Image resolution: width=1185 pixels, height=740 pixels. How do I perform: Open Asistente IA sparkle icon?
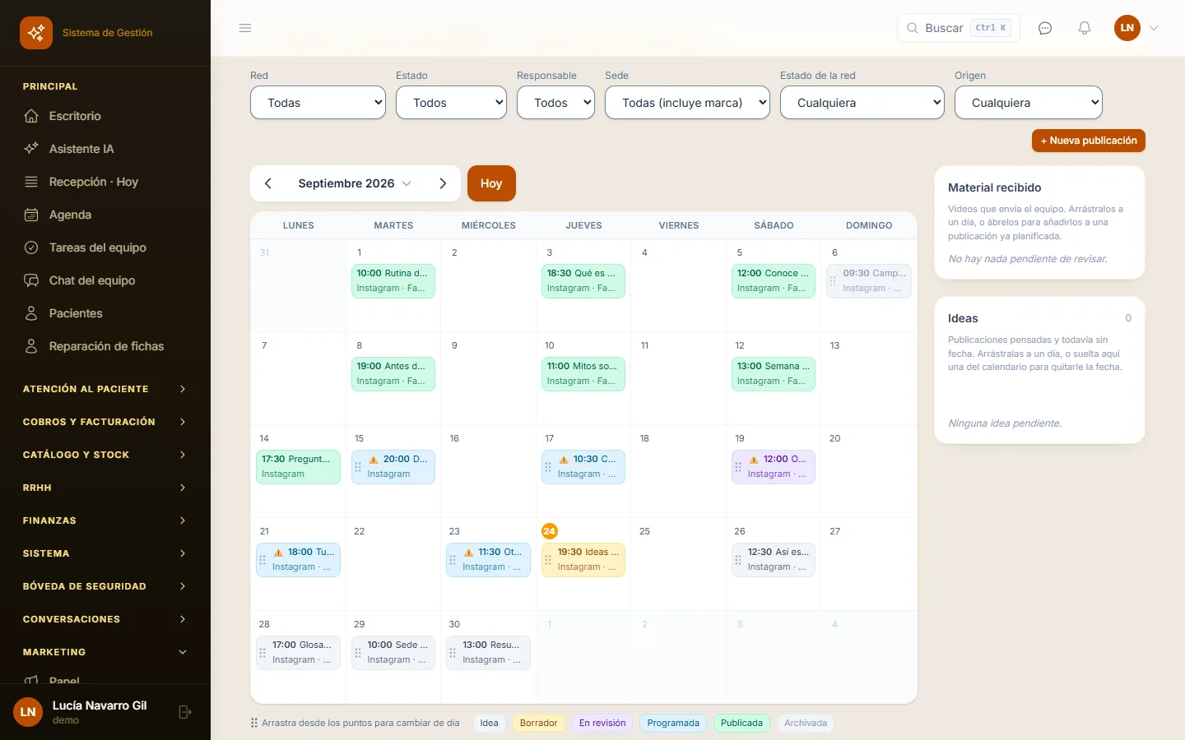(x=31, y=149)
